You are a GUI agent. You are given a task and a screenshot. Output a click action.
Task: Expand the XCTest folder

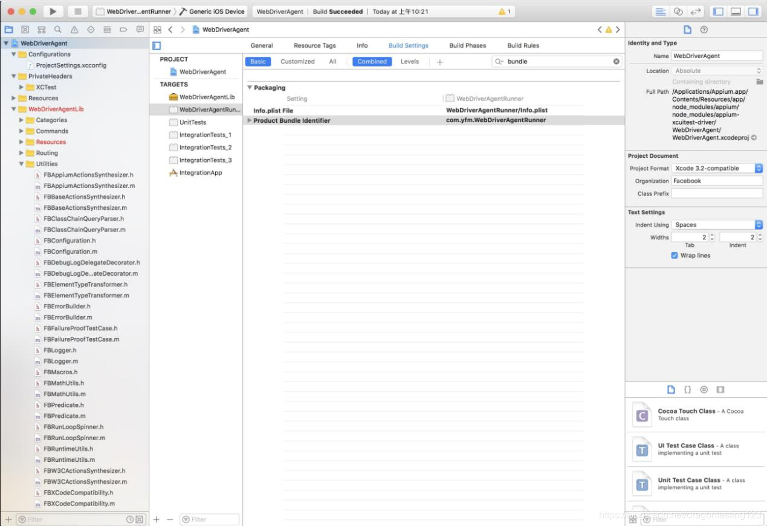(22, 87)
